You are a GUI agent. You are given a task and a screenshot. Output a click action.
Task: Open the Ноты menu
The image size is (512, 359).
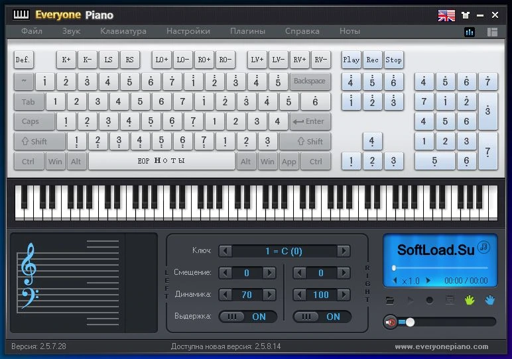click(350, 31)
